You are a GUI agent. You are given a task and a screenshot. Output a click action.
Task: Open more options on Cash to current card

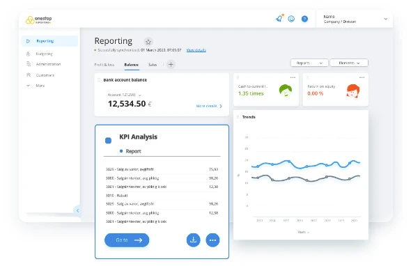[x=293, y=77]
